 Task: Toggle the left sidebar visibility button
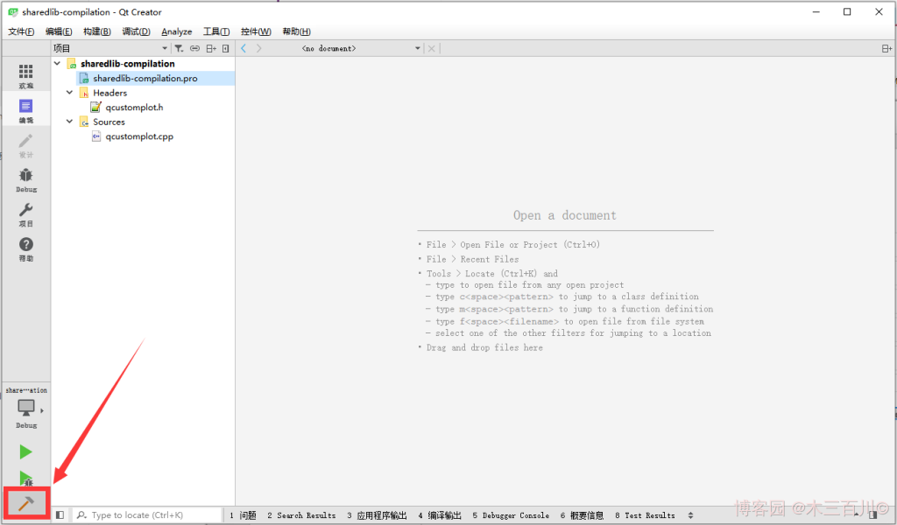click(60, 515)
